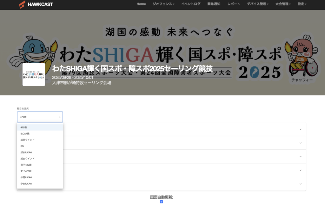Expand the 大会管理 menu
325x206 pixels.
pos(283,4)
